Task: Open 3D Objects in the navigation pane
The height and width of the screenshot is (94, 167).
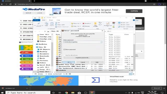Action: (x=44, y=49)
